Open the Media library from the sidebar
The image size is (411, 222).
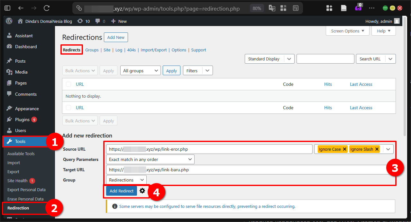click(22, 72)
